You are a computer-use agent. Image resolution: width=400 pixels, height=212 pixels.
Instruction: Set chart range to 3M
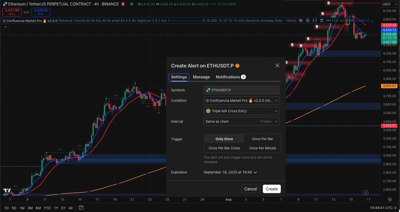[30, 208]
